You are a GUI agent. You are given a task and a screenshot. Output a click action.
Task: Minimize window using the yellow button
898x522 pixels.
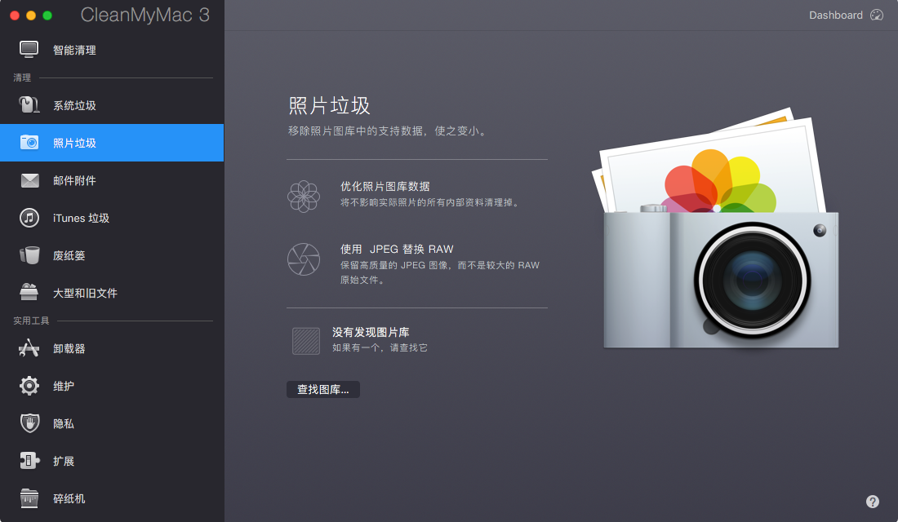click(31, 15)
